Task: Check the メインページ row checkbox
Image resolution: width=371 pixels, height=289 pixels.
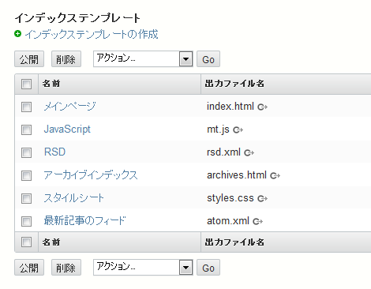Action: pyautogui.click(x=26, y=107)
